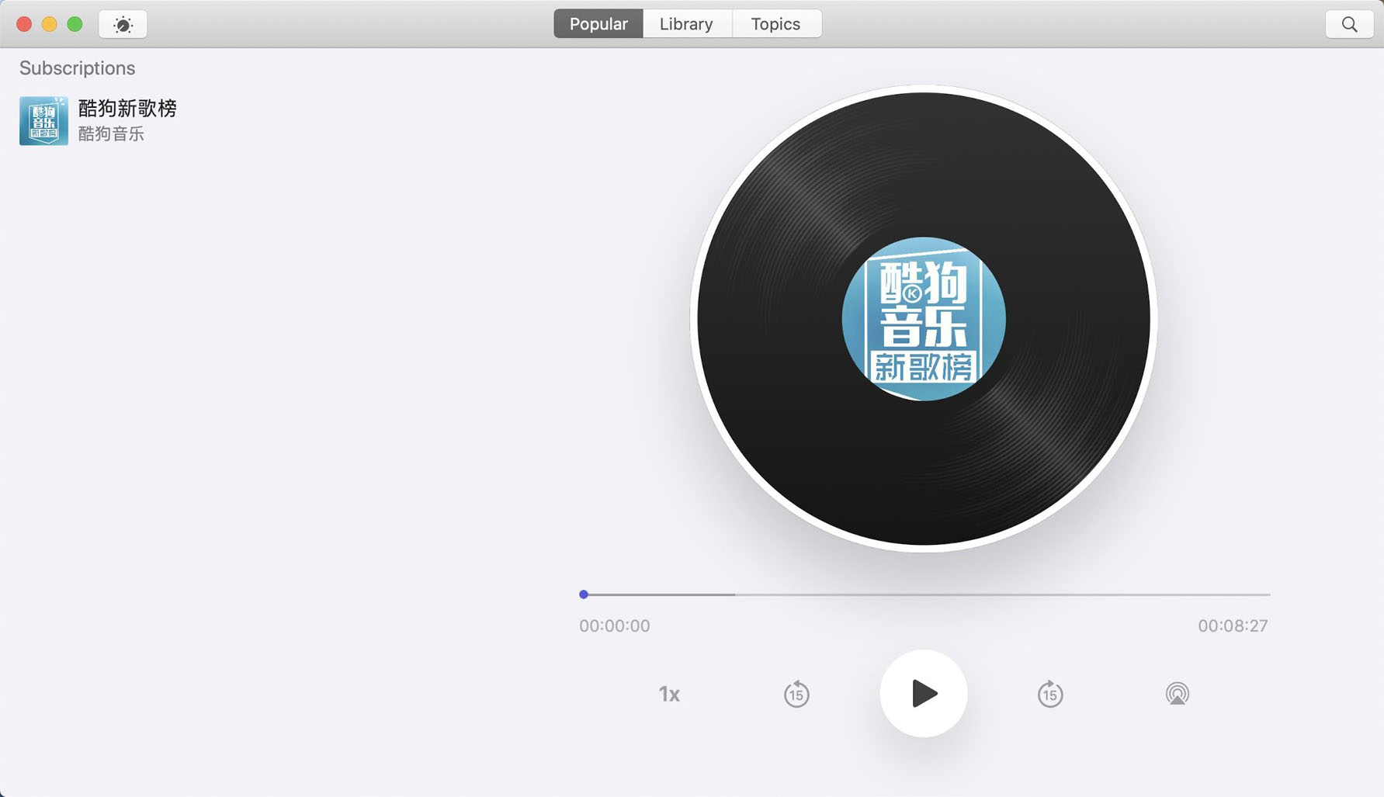
Task: Select 酷狗新歌榜 podcast title
Action: [127, 108]
